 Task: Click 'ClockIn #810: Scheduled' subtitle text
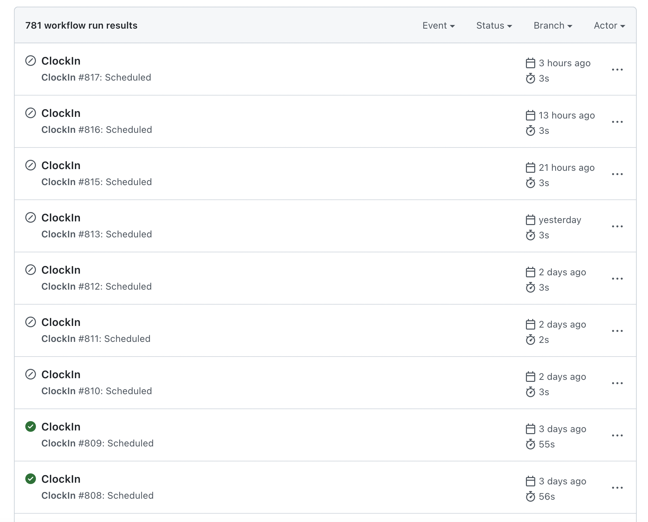pos(97,391)
